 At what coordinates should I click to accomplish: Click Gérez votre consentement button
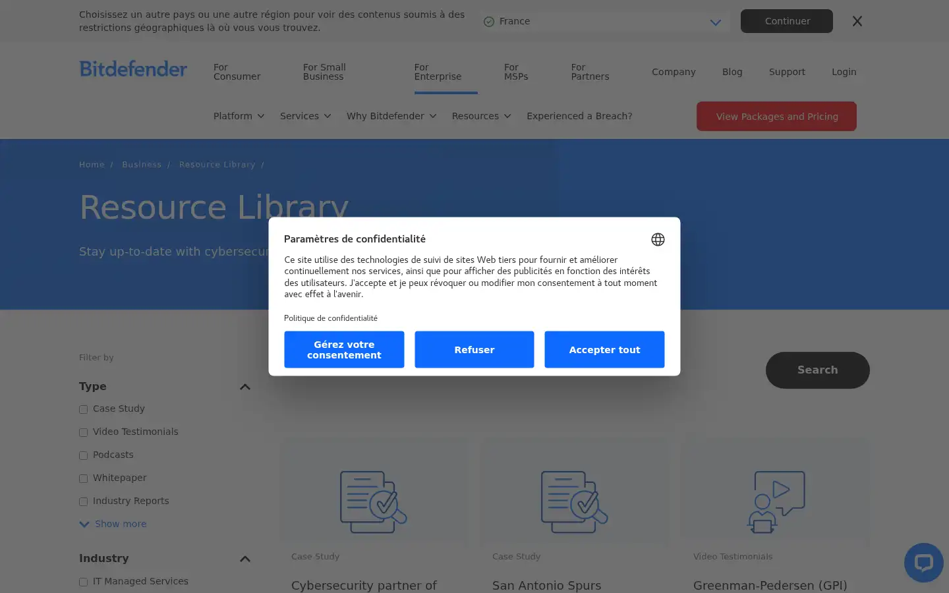[x=344, y=350]
